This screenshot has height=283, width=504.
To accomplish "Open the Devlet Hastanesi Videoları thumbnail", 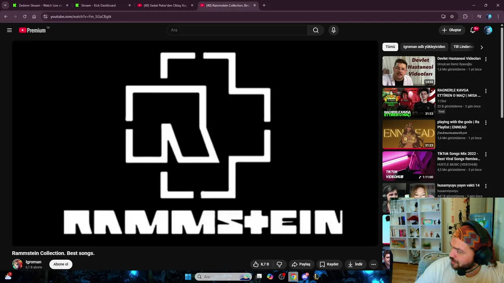I will click(409, 71).
